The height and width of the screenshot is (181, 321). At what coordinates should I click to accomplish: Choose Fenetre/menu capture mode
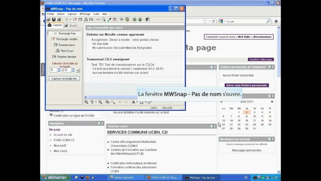click(x=64, y=45)
